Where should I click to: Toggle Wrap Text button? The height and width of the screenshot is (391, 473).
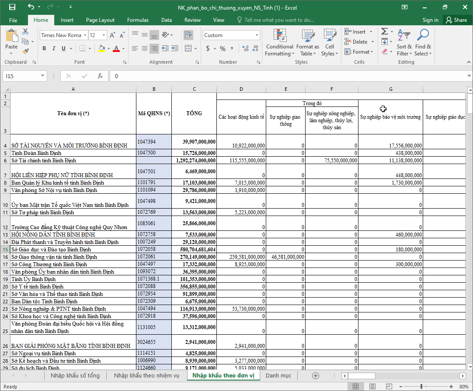188,35
